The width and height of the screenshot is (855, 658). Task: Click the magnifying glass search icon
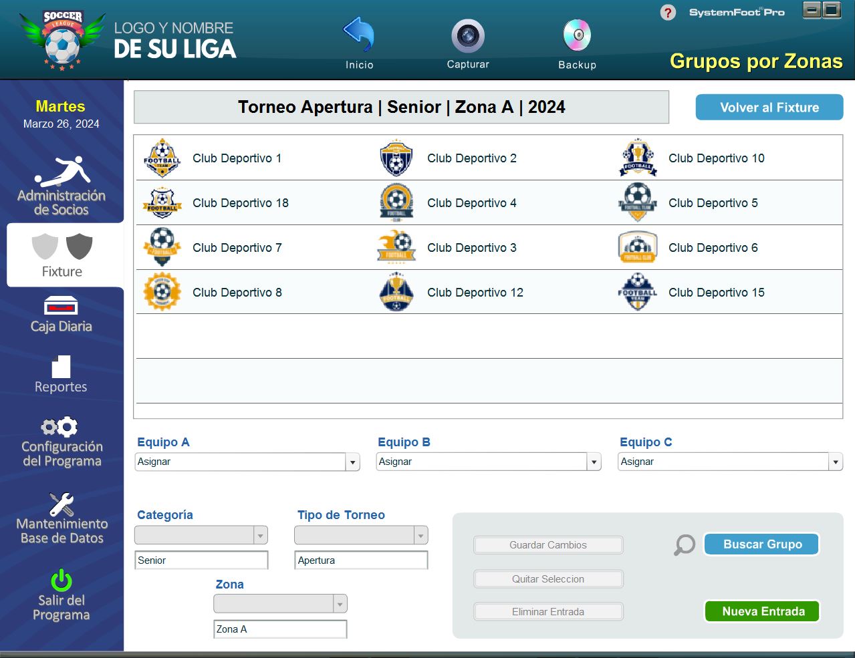tap(684, 545)
